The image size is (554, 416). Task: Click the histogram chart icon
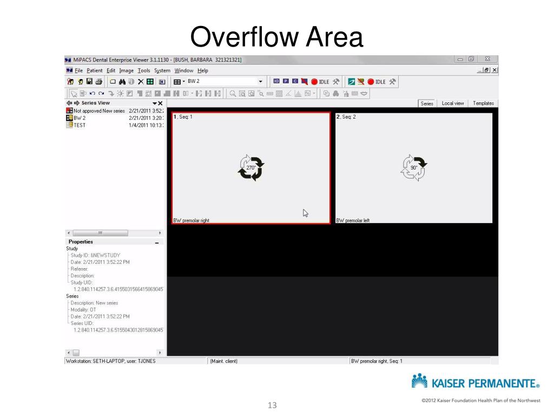[x=298, y=93]
